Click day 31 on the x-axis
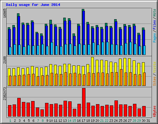This screenshot has width=158, height=124. coord(148,121)
